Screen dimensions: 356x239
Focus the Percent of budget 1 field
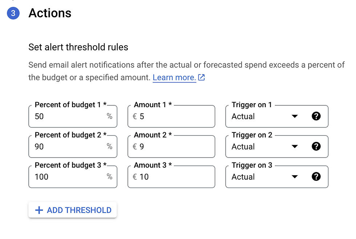click(69, 117)
